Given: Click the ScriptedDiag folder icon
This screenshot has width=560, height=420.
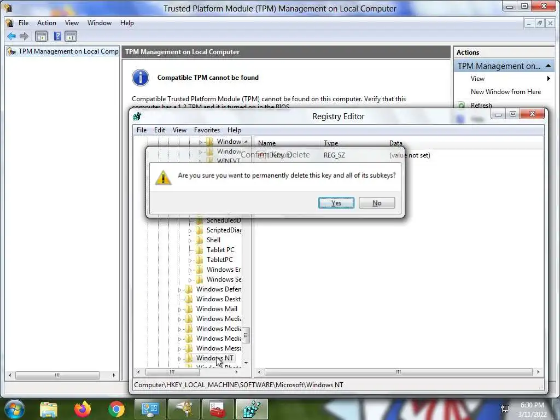Looking at the screenshot, I should [199, 230].
